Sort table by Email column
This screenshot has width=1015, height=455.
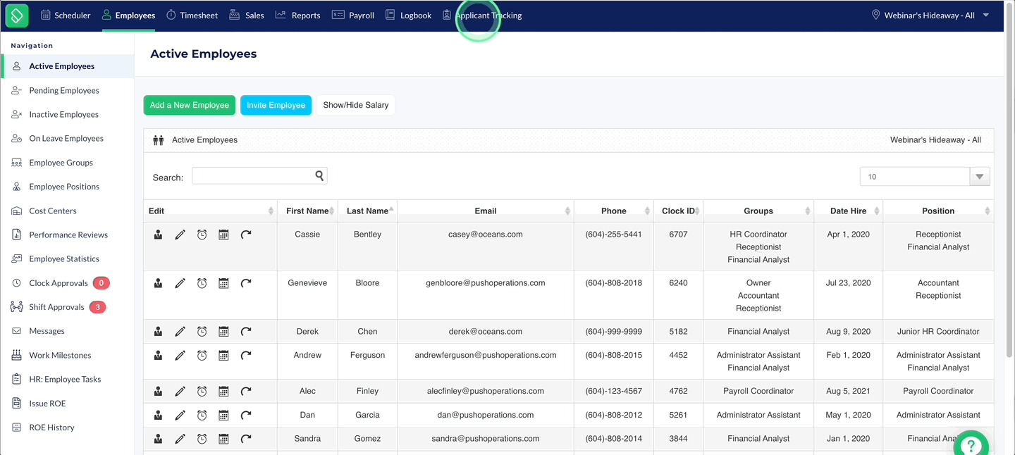pyautogui.click(x=486, y=211)
